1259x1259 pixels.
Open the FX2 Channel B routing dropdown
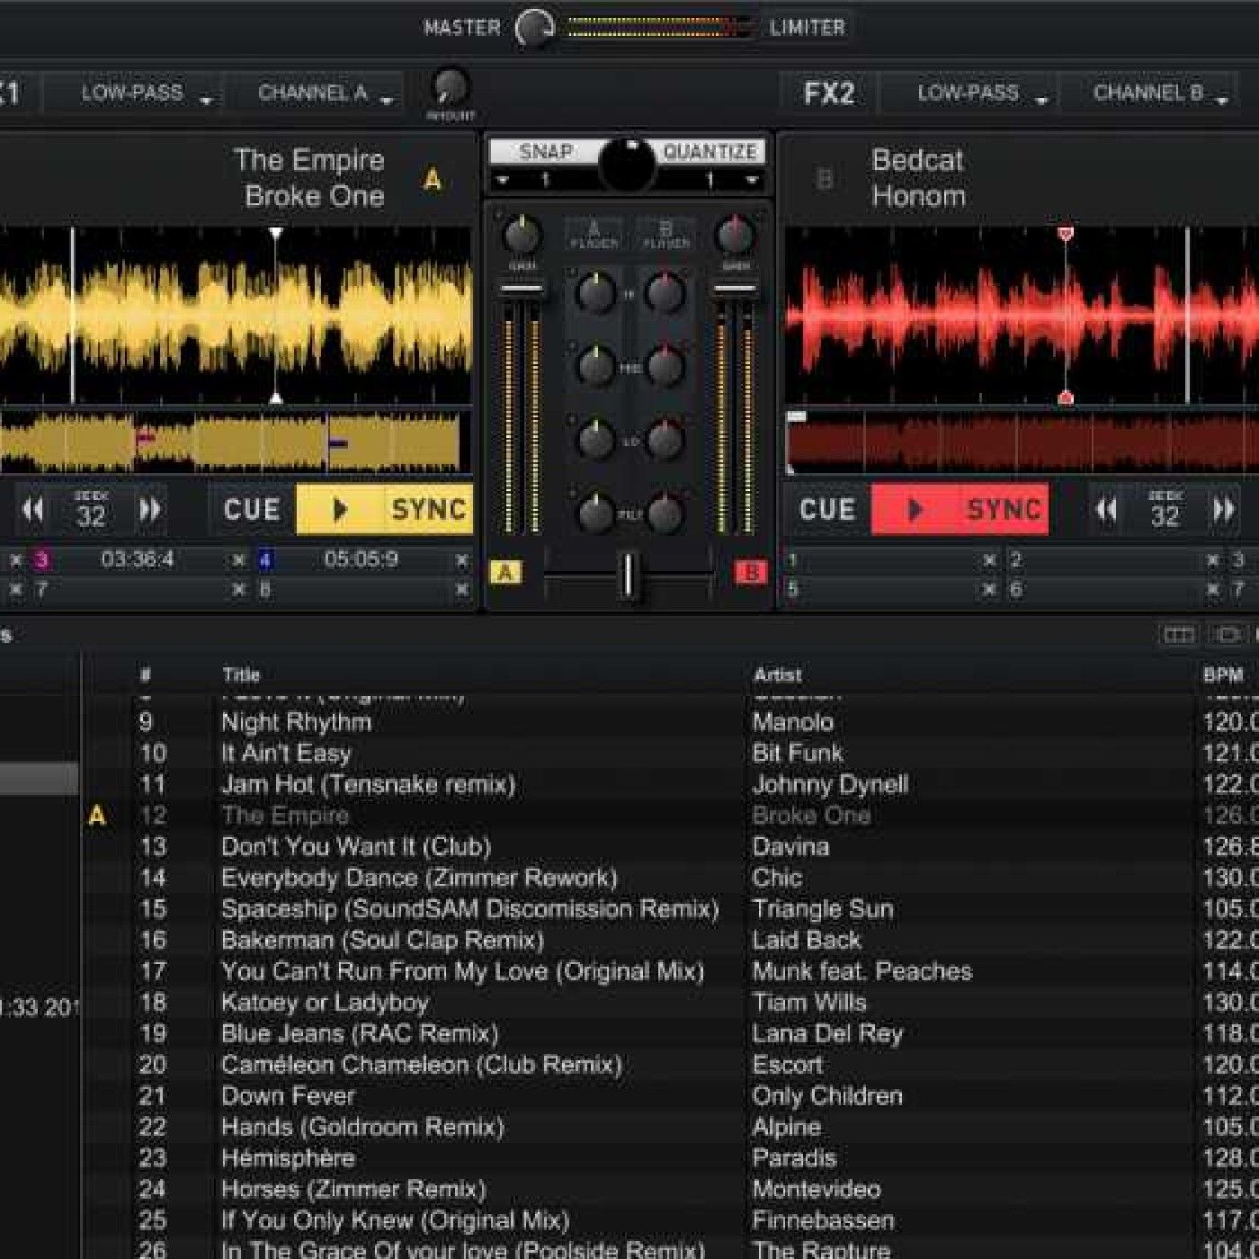pos(1154,93)
